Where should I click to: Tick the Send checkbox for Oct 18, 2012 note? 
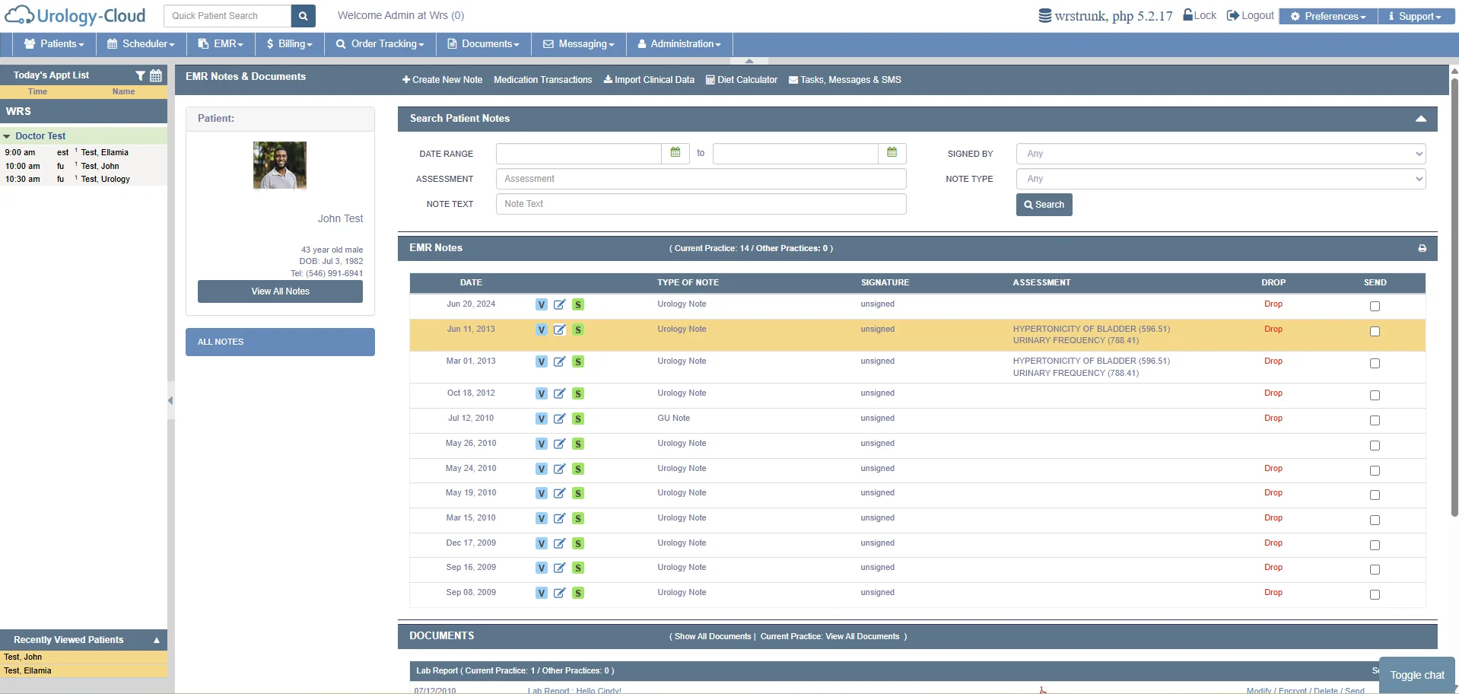point(1374,395)
